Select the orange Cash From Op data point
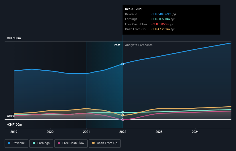Viewport: 236px width, 151px height. [122, 115]
